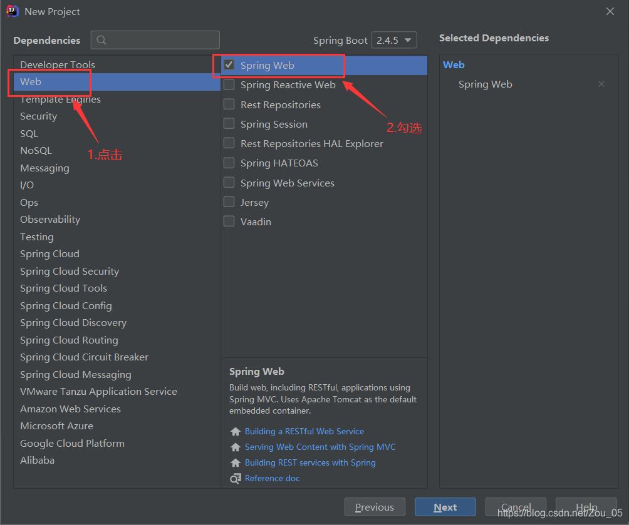
Task: Click the Reference doc icon
Action: point(236,479)
